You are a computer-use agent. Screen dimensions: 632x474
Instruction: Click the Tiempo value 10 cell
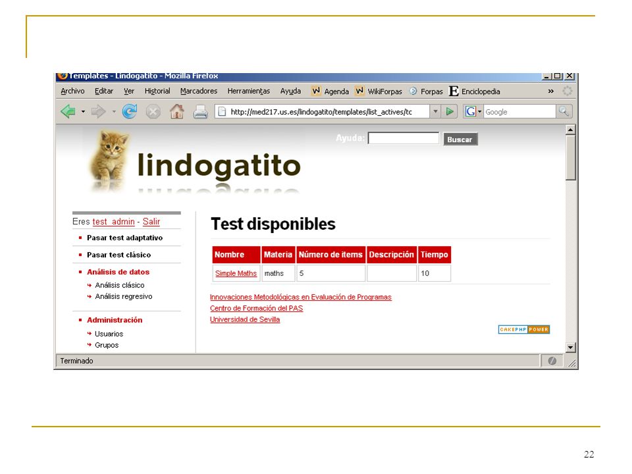[x=434, y=273]
